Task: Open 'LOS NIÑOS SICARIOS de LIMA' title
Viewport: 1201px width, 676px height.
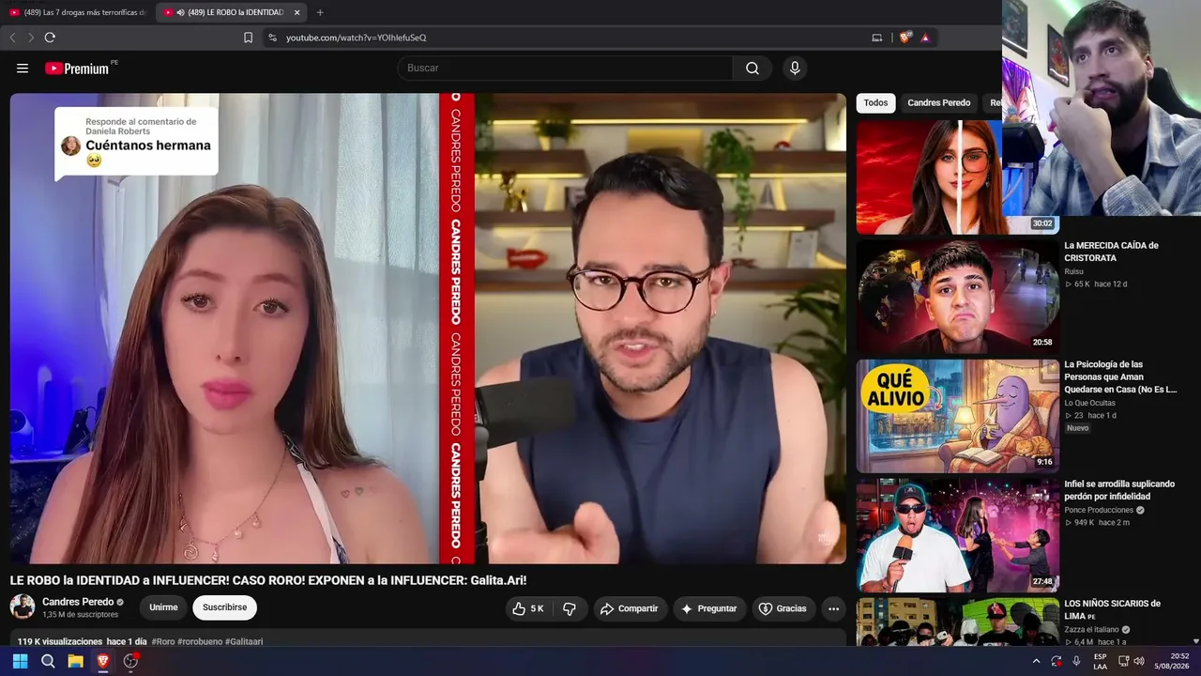Action: coord(1112,609)
